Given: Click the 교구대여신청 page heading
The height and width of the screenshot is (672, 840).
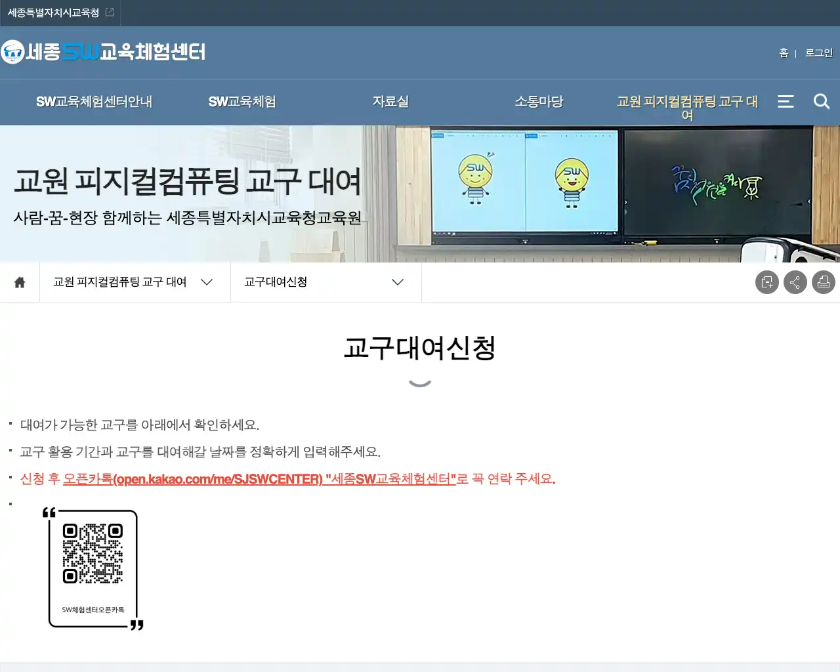Looking at the screenshot, I should [x=420, y=348].
